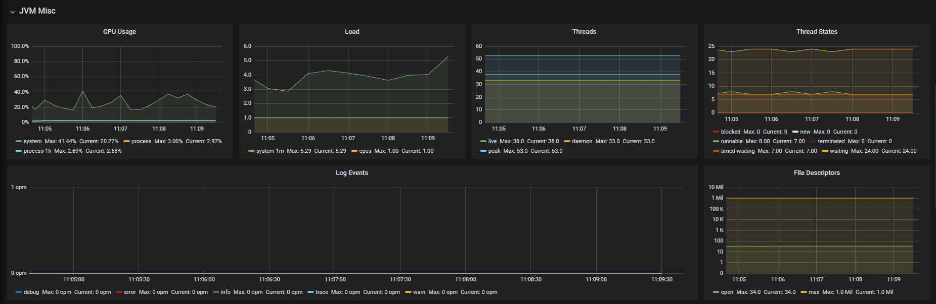Click the File Descriptors graph area
936x304 pixels.
pyautogui.click(x=823, y=230)
